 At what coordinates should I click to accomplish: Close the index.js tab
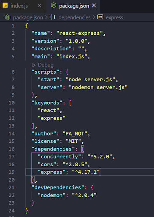click(39, 6)
